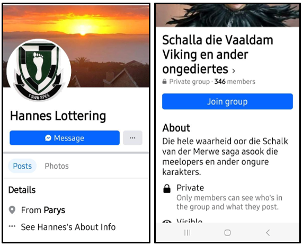Open the three-dot more options button

[132, 138]
